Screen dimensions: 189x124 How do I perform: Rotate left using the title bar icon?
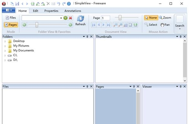(38, 4)
